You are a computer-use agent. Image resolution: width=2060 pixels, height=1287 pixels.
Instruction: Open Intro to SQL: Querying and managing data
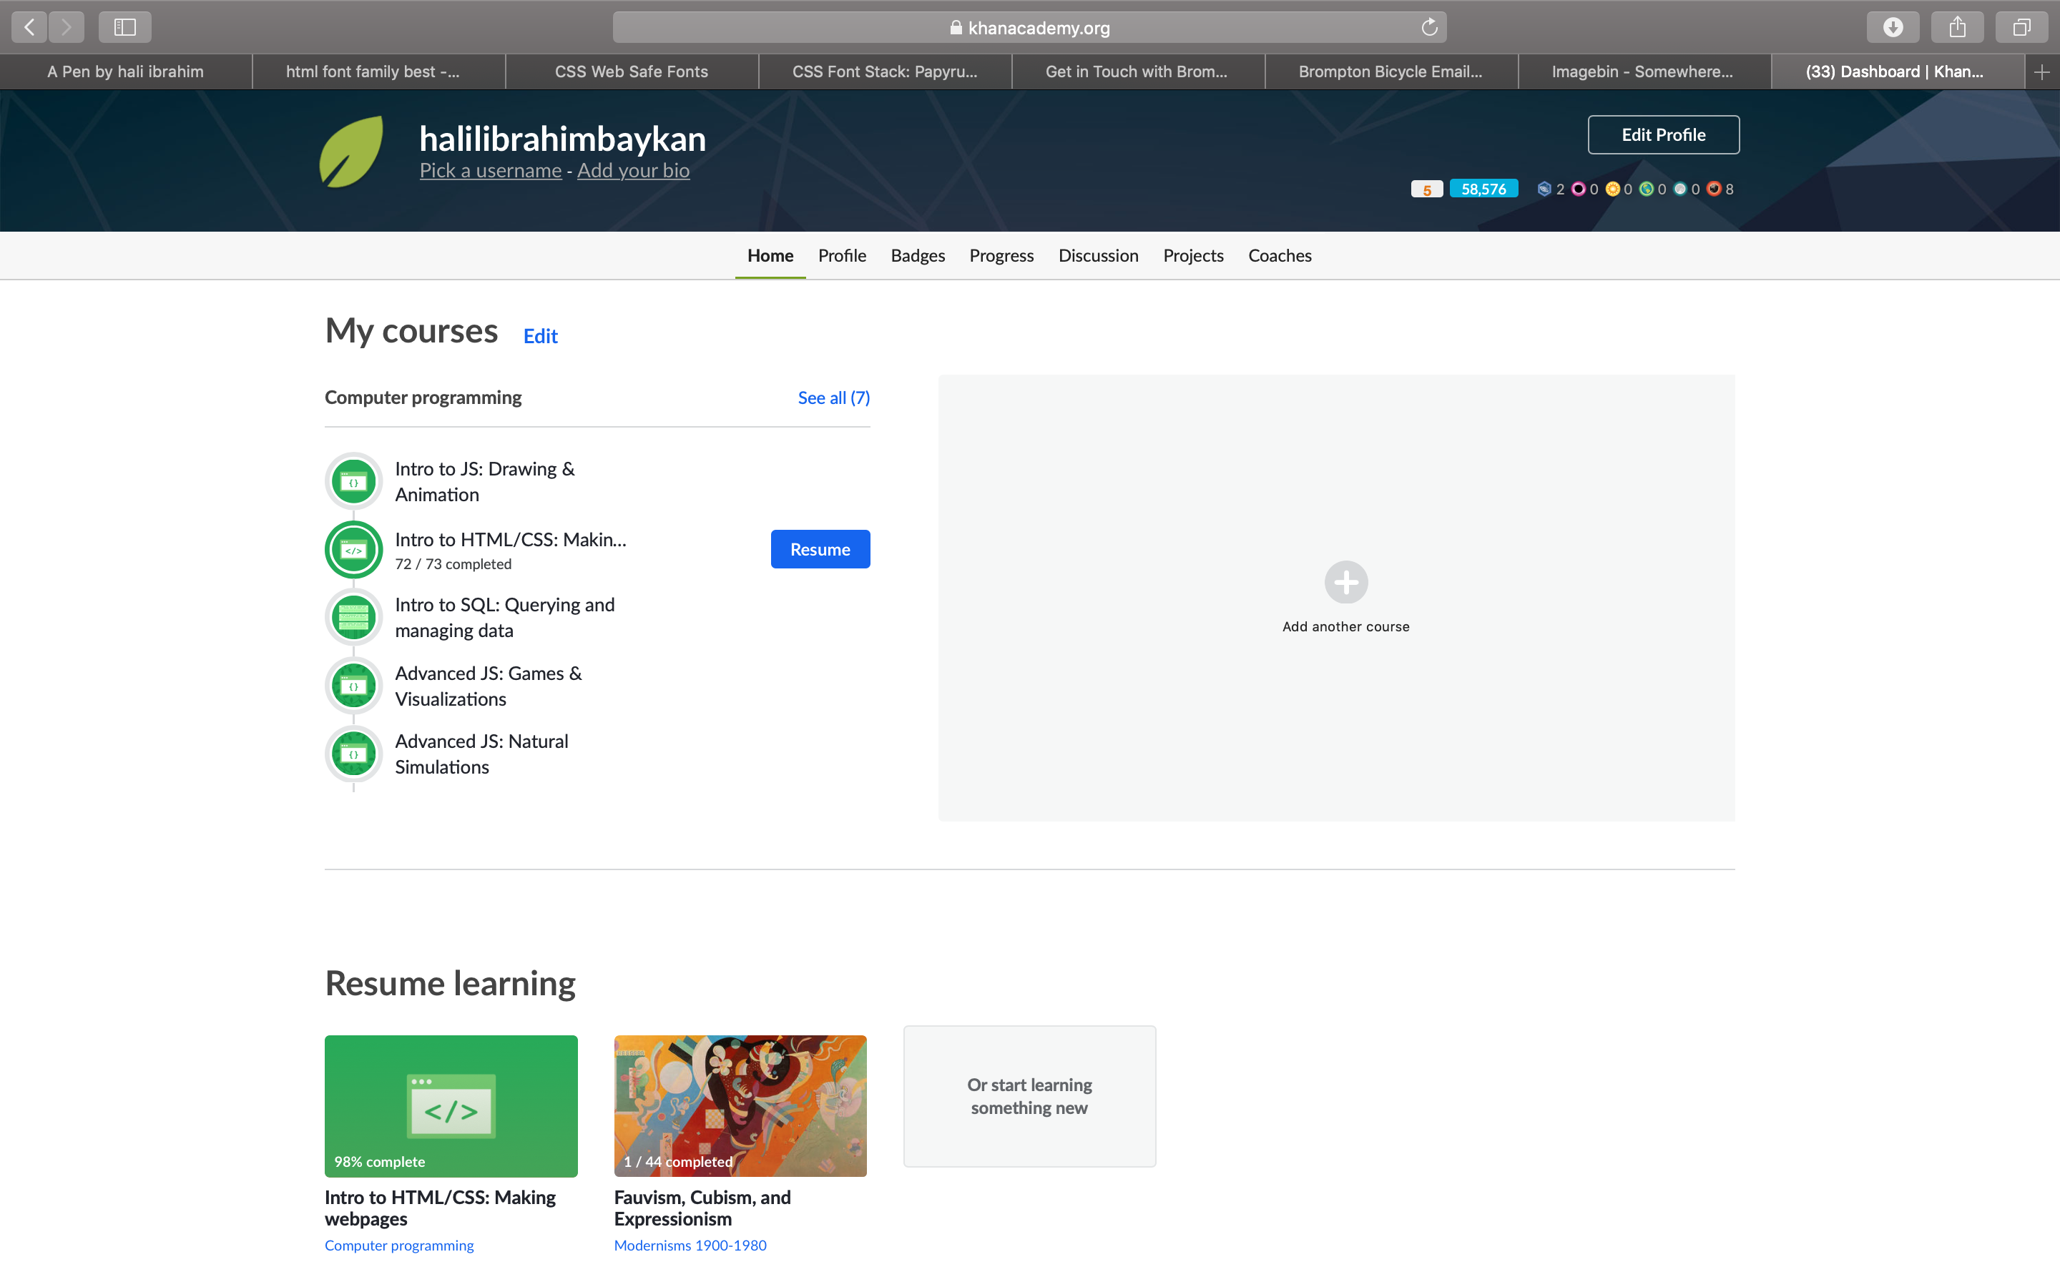pyautogui.click(x=505, y=617)
